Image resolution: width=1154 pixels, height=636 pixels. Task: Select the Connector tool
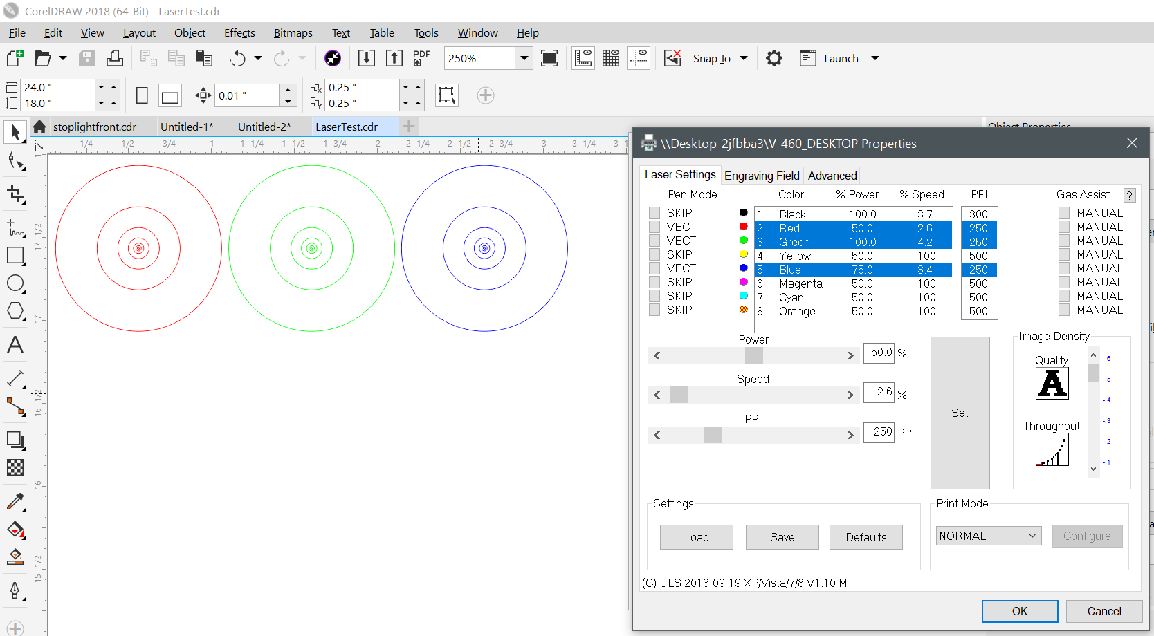point(15,406)
